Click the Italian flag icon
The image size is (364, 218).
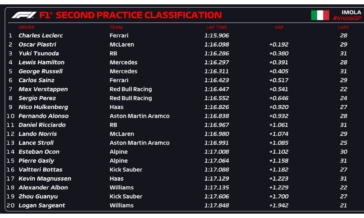click(320, 15)
